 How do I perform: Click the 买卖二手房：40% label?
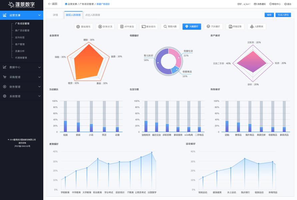(x=222, y=63)
